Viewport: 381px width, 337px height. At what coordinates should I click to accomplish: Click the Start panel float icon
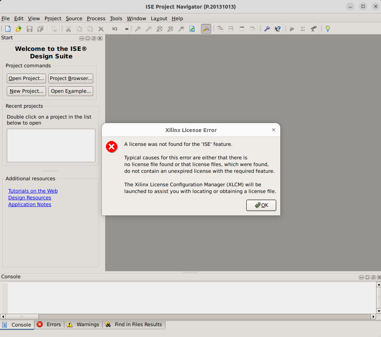[x=94, y=39]
